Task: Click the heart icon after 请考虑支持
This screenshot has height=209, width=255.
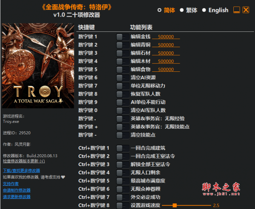Action: pyautogui.click(x=63, y=177)
